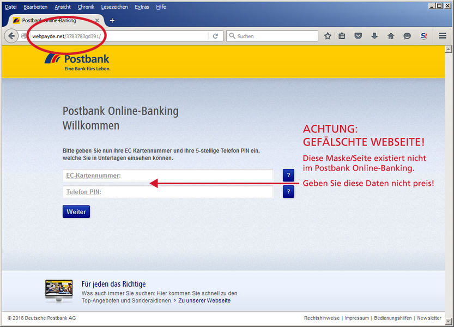Open the Extras menu
The image size is (454, 327).
click(142, 7)
